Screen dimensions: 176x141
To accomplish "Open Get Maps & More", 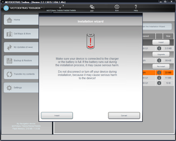I will click(21, 34).
